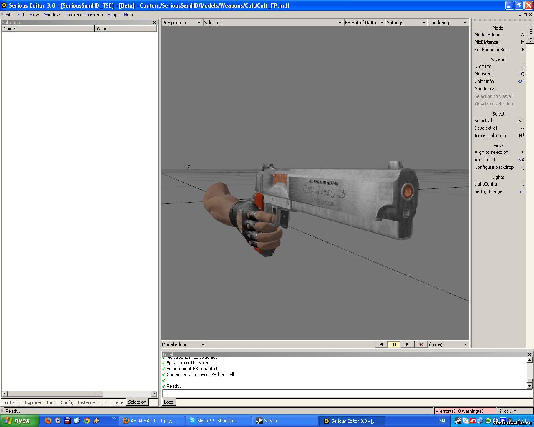Open Color info
Screen dimensions: 534x427
pos(499,81)
